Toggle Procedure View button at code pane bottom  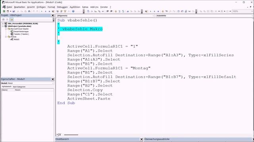click(57, 135)
